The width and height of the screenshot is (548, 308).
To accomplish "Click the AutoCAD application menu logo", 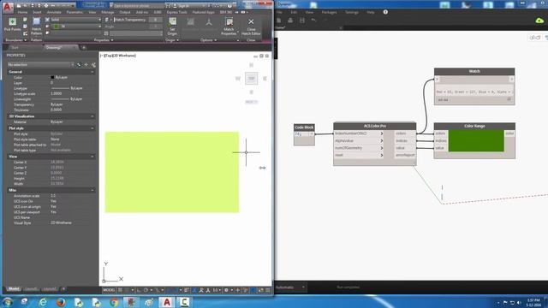I will [8, 7].
